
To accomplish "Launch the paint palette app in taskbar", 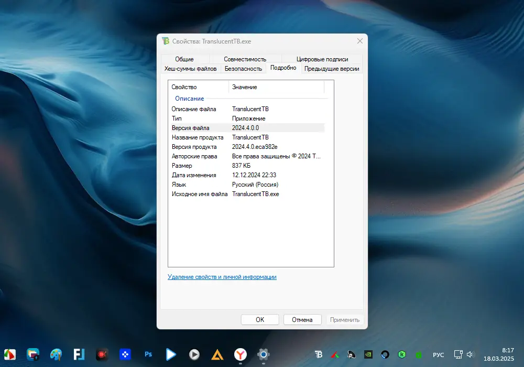I will (56, 354).
